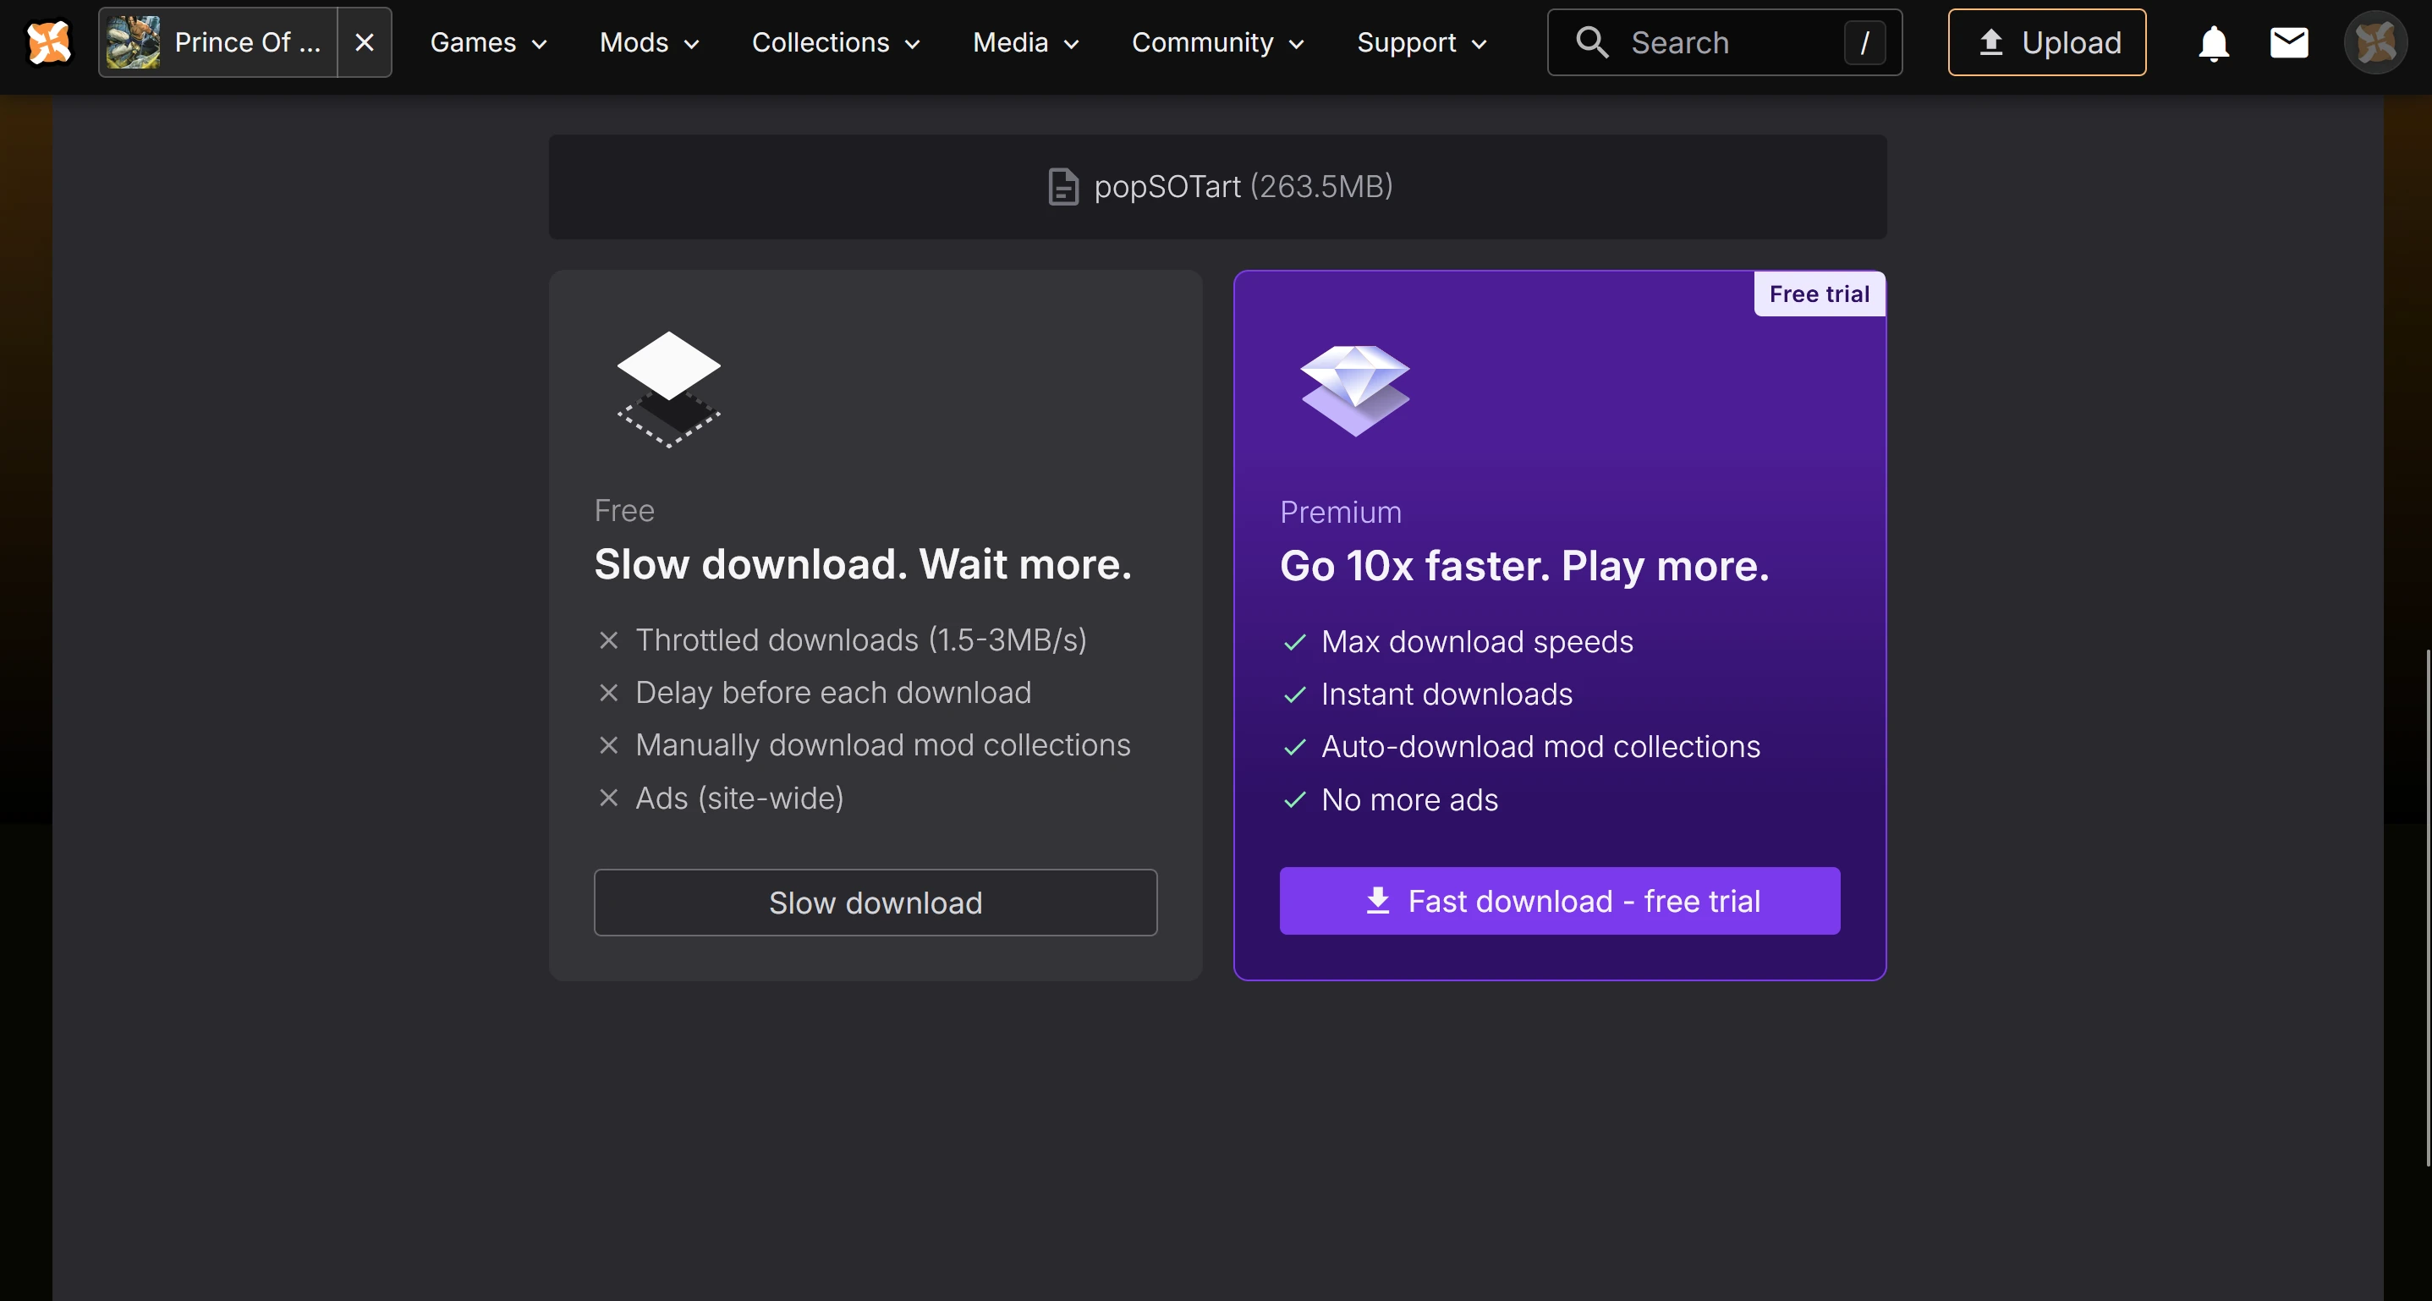This screenshot has width=2432, height=1301.
Task: Click the Prince Of Persia game label
Action: pos(247,42)
